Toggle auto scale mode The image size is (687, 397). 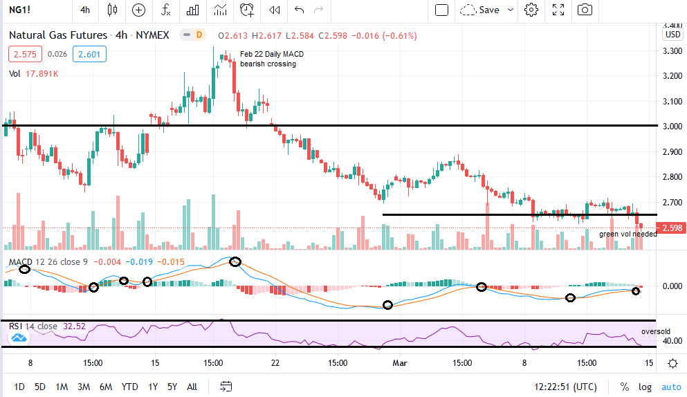(671, 387)
